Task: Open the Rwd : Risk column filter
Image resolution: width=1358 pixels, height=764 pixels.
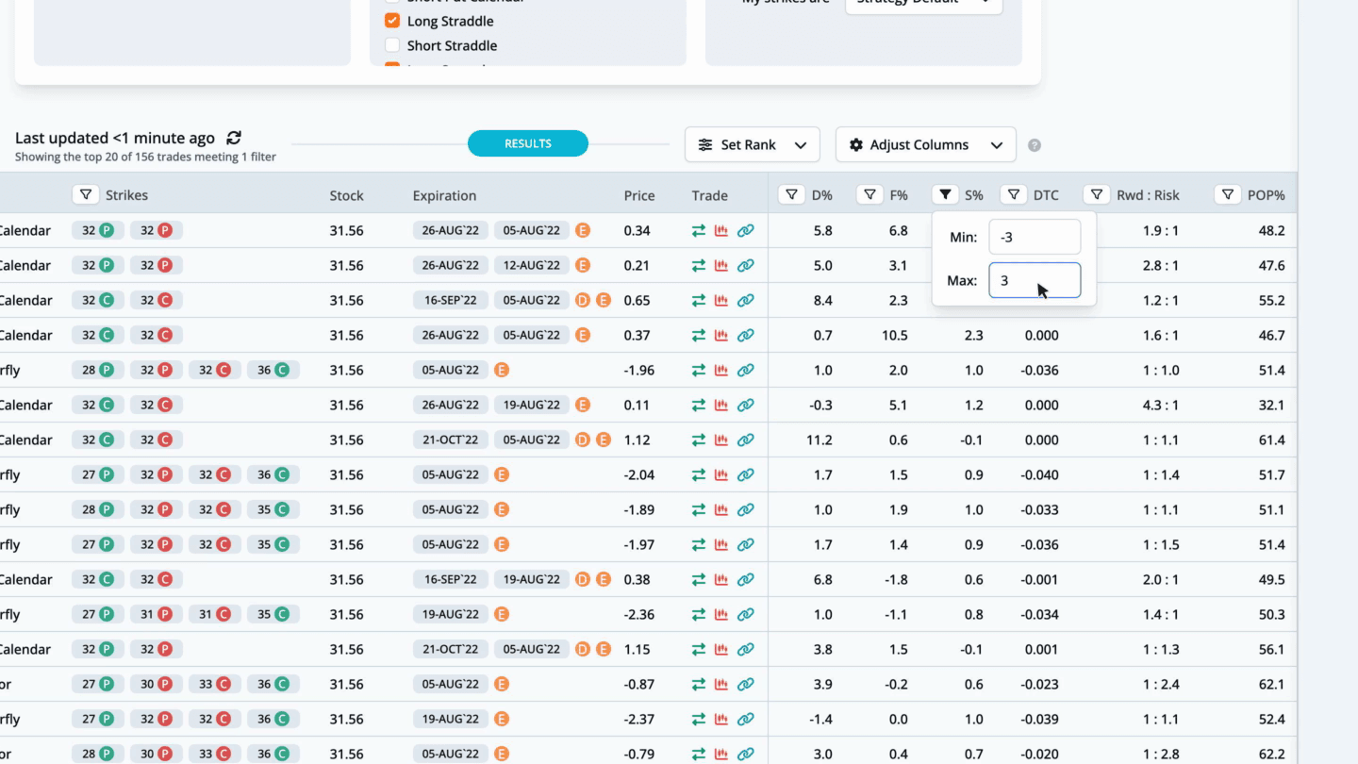Action: click(x=1097, y=194)
